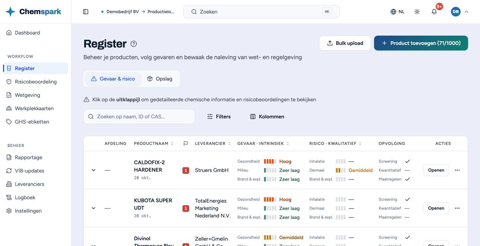
Task: Click Zeller+Gmelin supplier cell
Action: [x=212, y=242]
